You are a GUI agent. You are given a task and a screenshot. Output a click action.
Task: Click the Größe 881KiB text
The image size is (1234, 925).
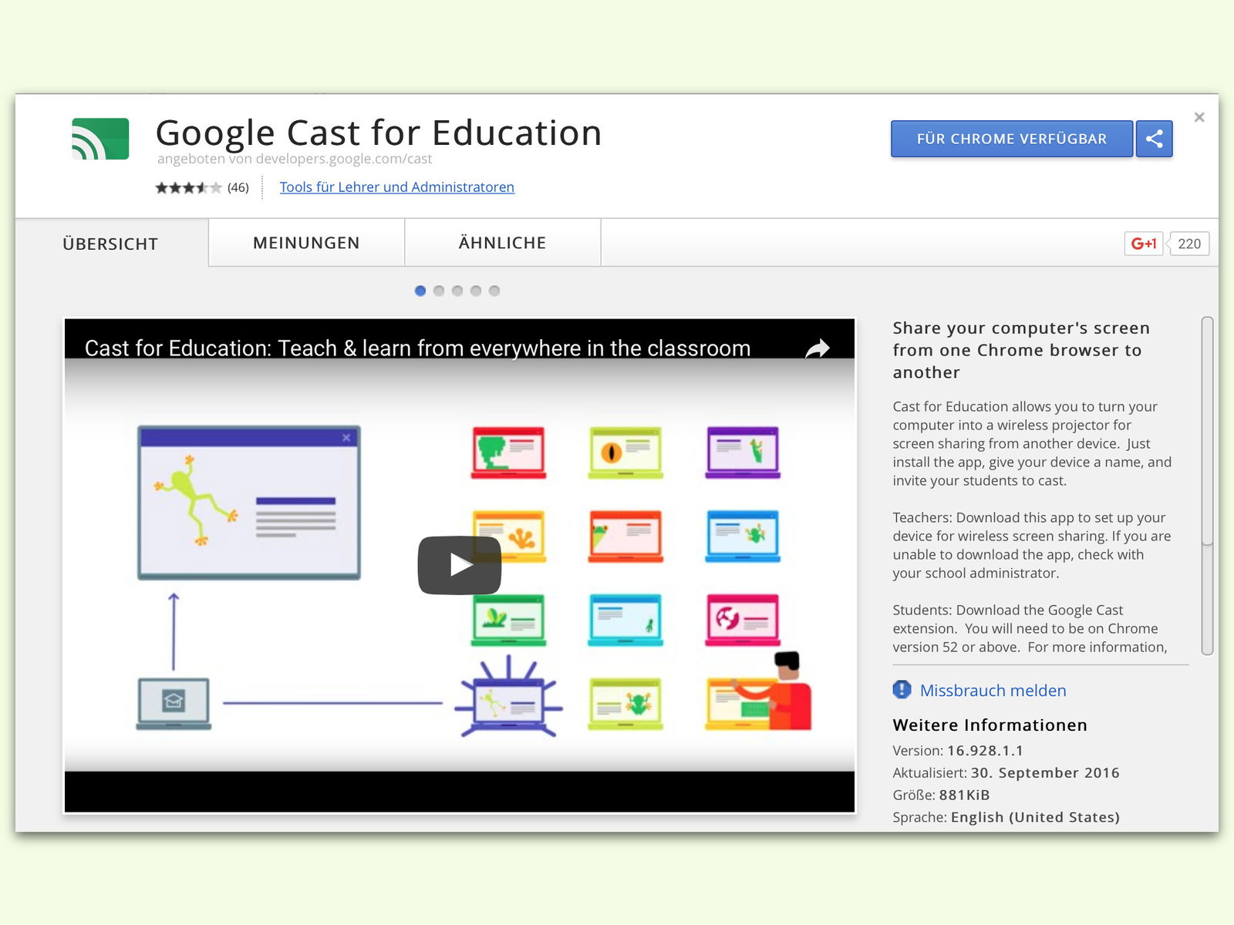(941, 795)
